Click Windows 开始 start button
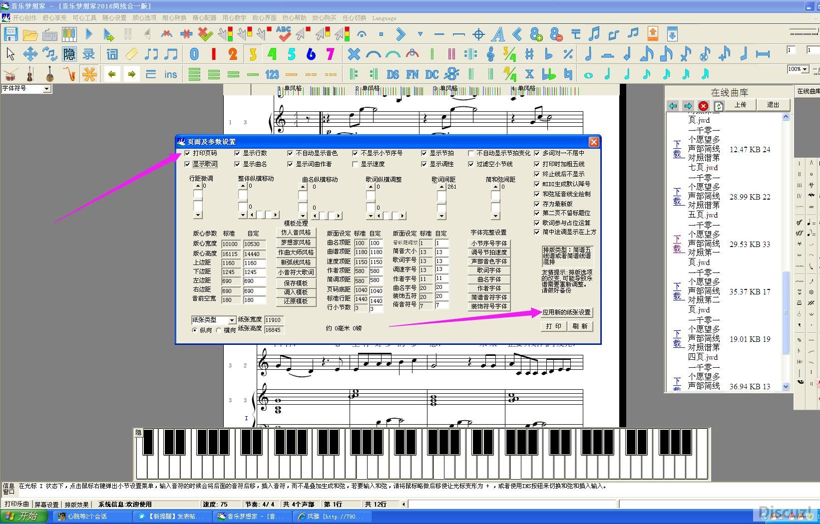820x524 pixels. tap(24, 517)
